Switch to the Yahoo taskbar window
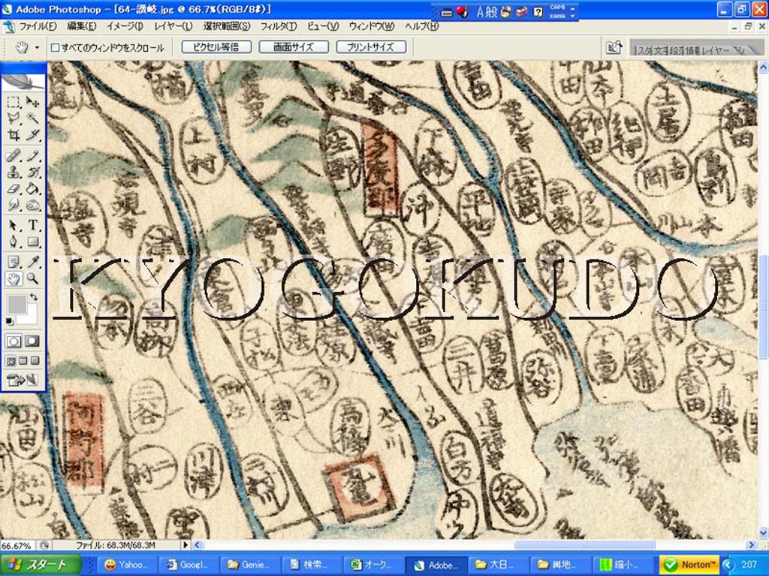This screenshot has width=769, height=576. (125, 565)
